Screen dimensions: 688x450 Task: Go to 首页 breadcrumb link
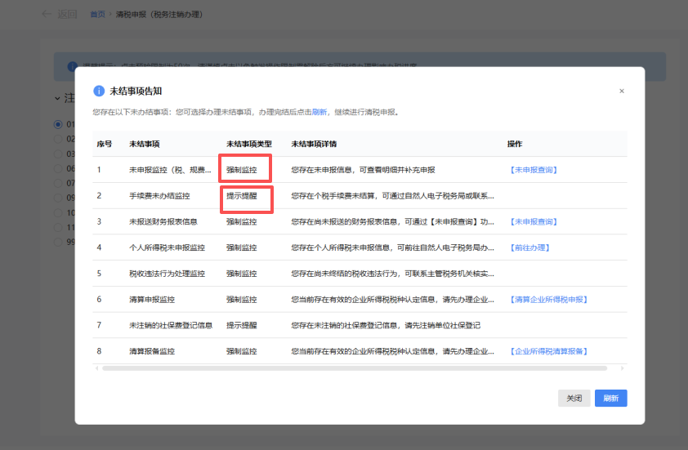tap(97, 15)
